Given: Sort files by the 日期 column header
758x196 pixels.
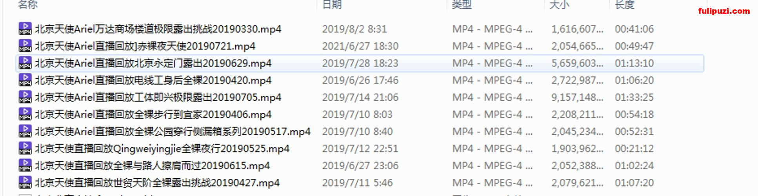Looking at the screenshot, I should click(x=332, y=4).
